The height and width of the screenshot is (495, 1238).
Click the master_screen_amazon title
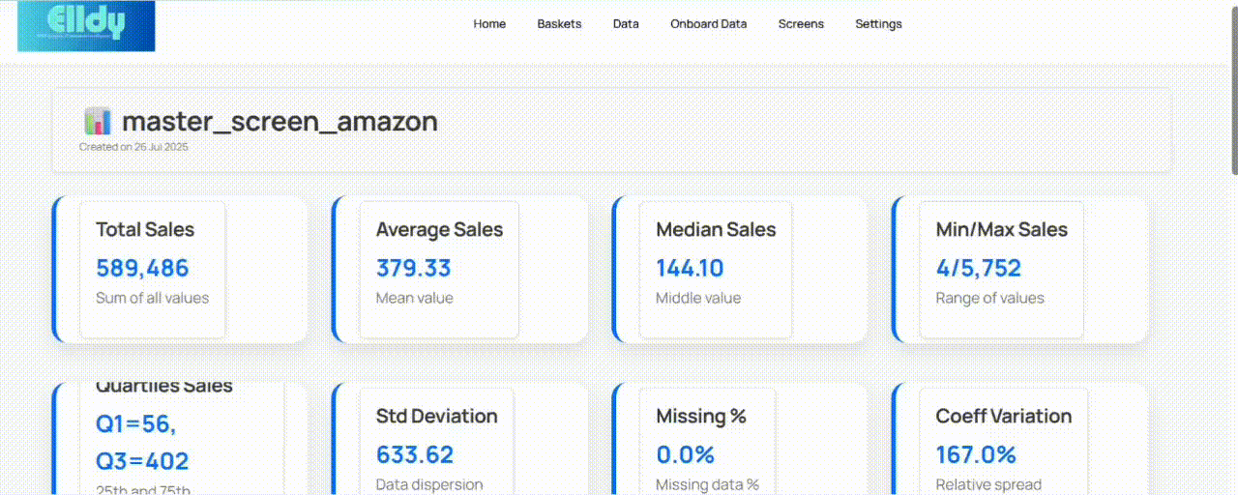point(280,122)
